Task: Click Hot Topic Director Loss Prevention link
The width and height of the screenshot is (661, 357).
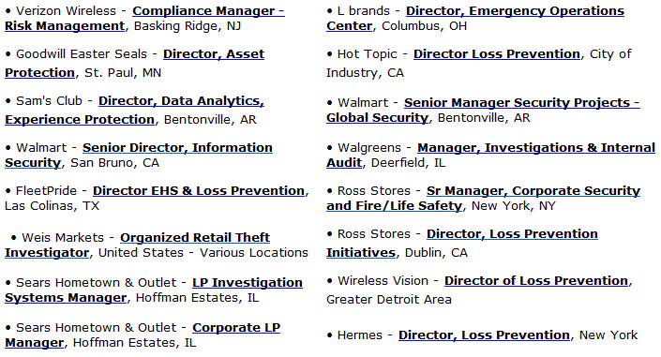Action: (497, 54)
